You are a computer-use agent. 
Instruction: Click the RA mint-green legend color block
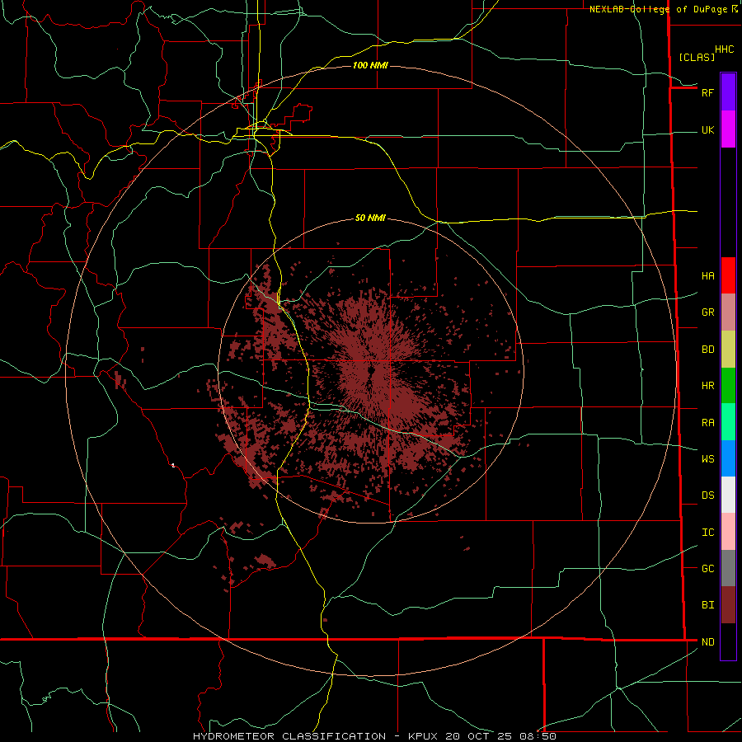(x=728, y=421)
